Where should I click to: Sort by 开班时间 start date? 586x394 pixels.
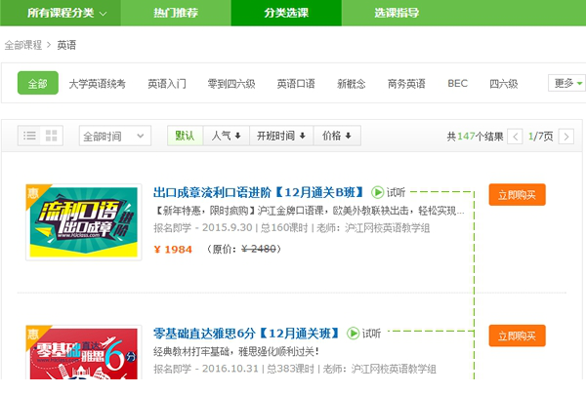(x=281, y=136)
